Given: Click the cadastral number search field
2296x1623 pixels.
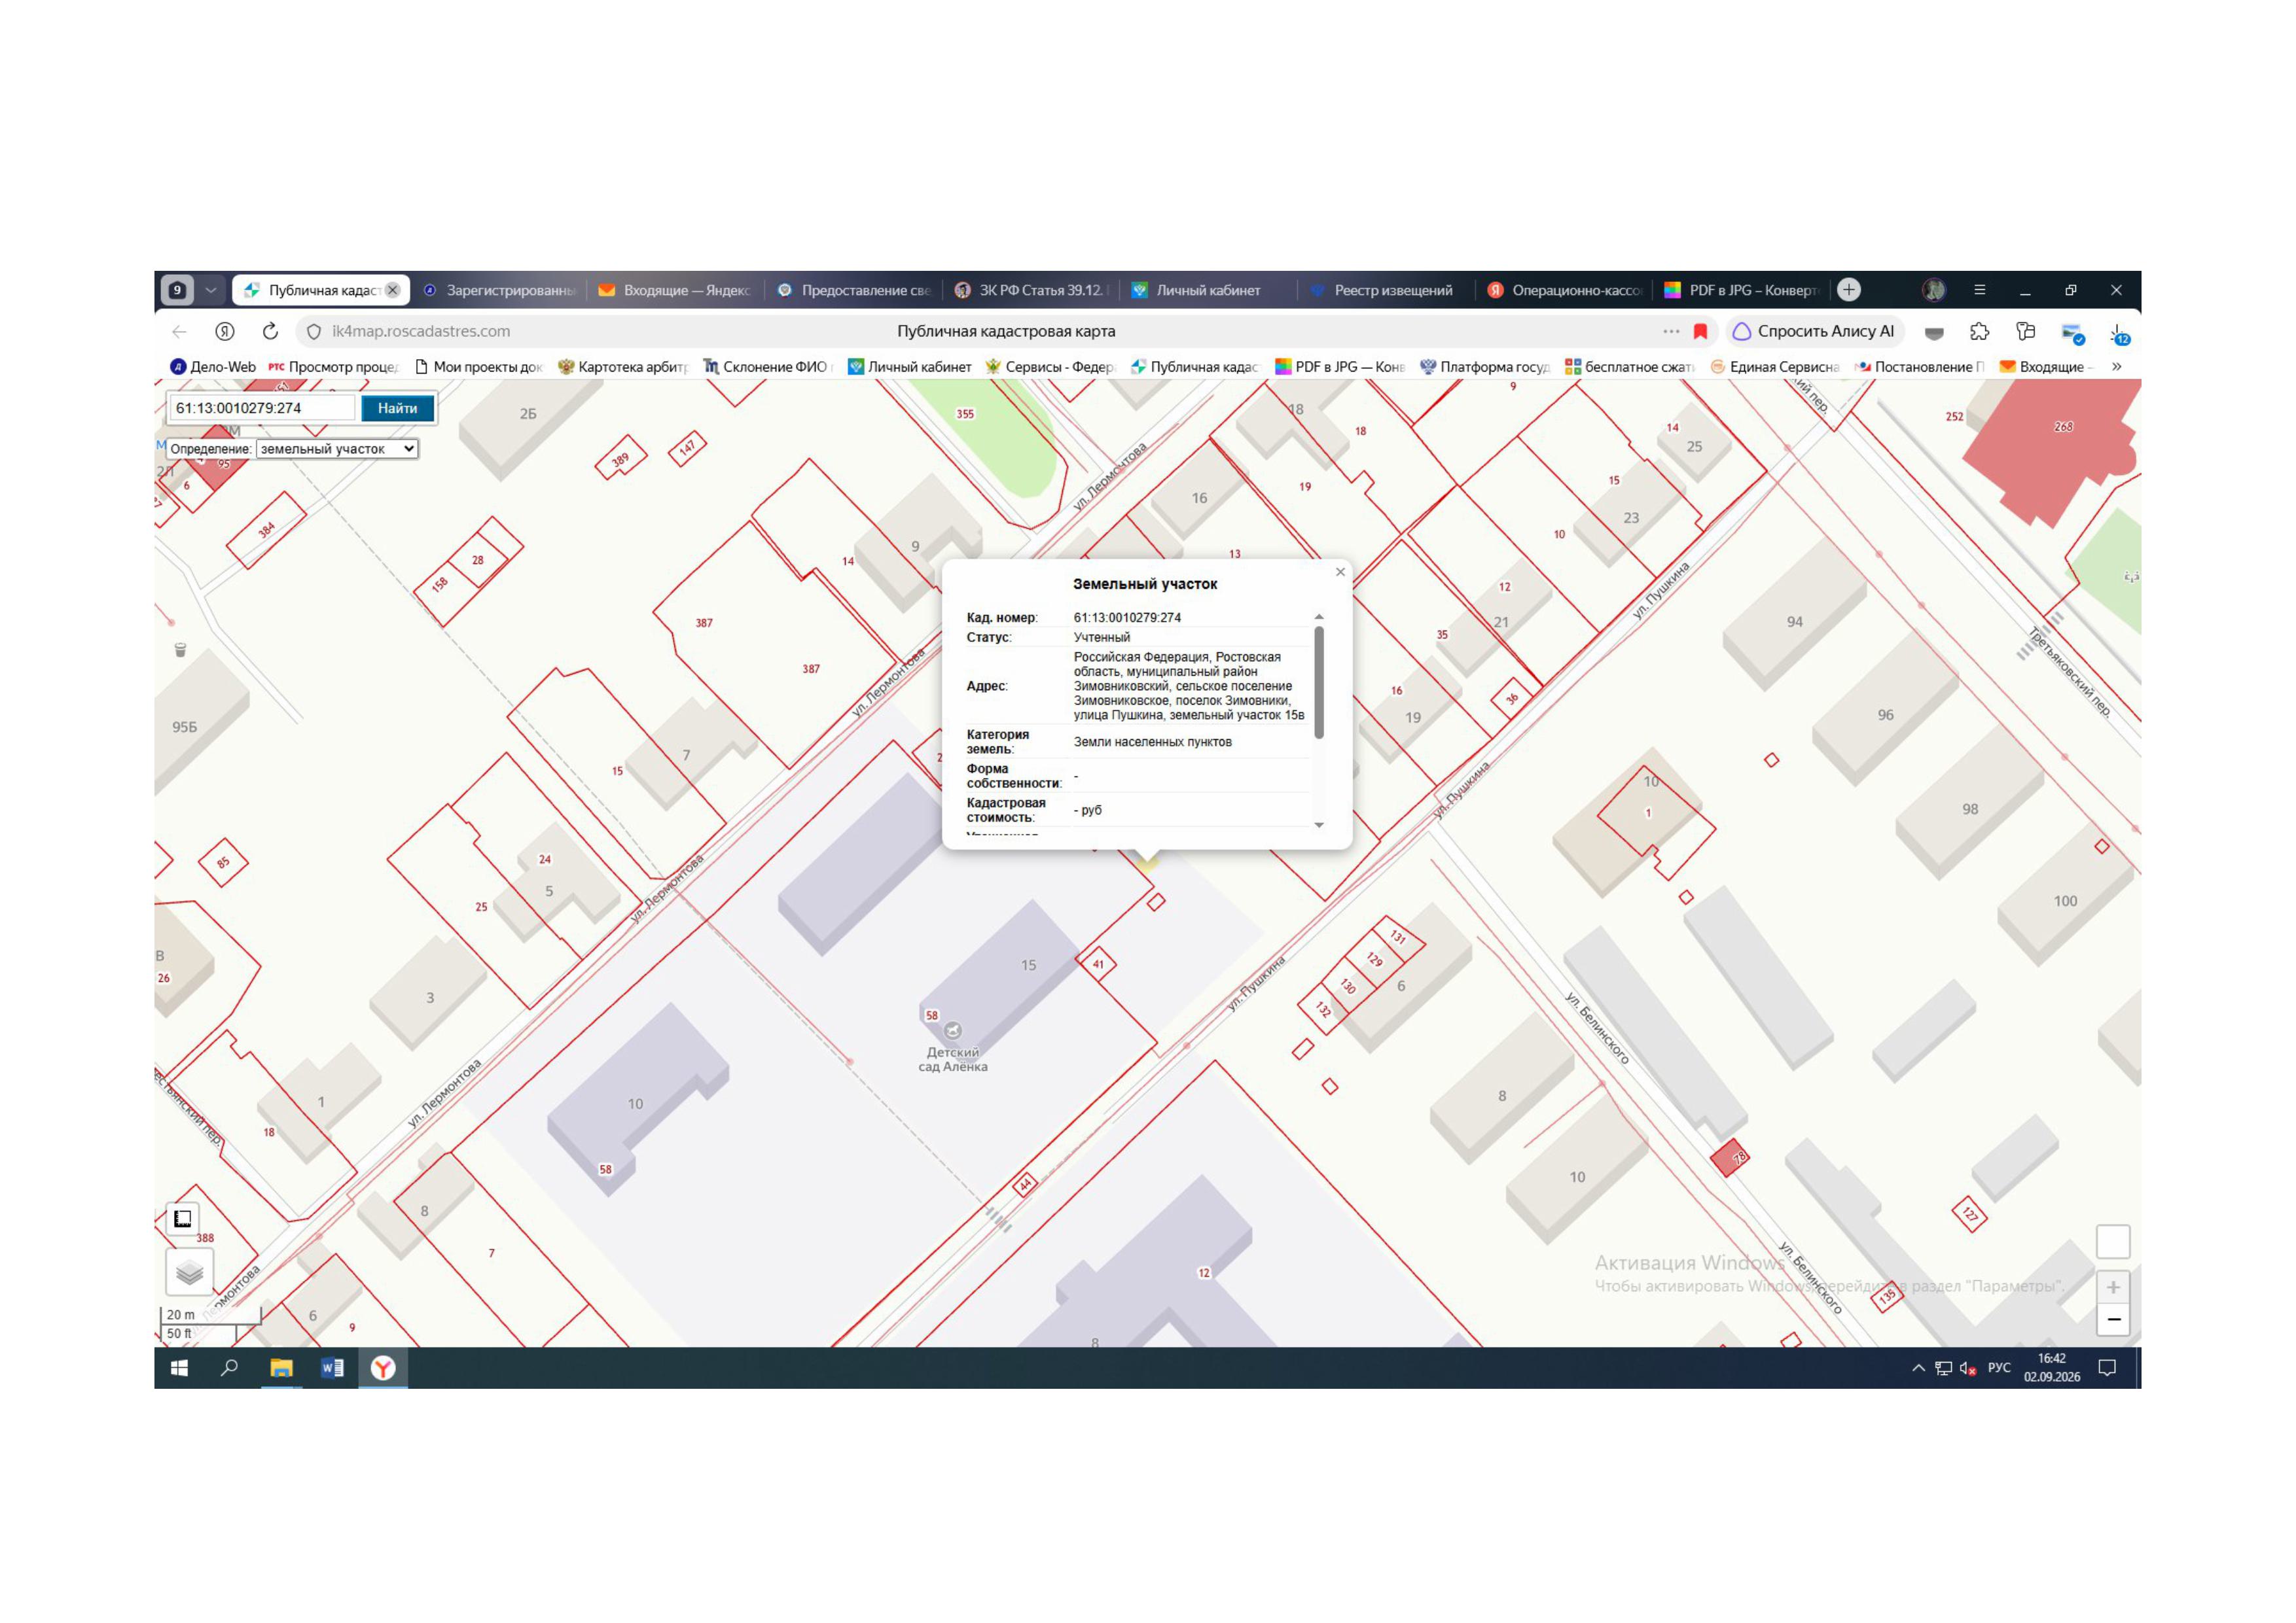Looking at the screenshot, I should [x=262, y=408].
